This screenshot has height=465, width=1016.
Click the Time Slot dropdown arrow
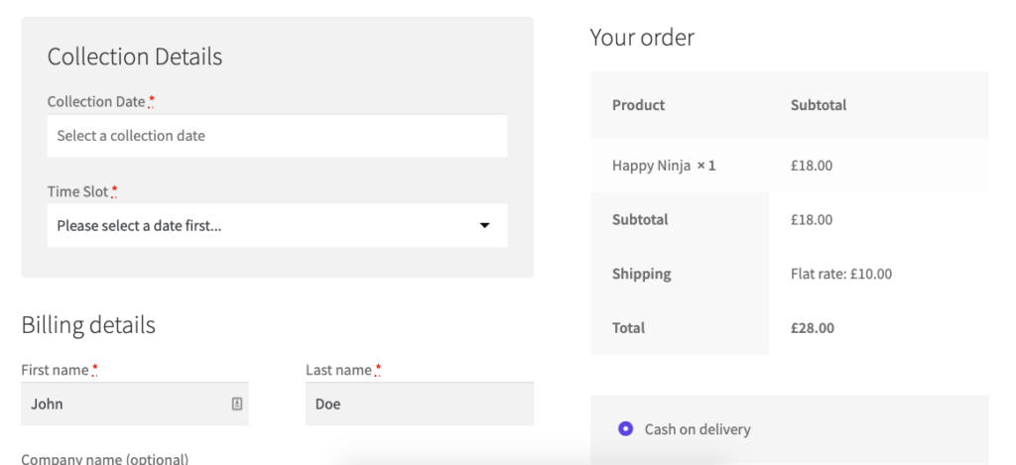pos(484,226)
